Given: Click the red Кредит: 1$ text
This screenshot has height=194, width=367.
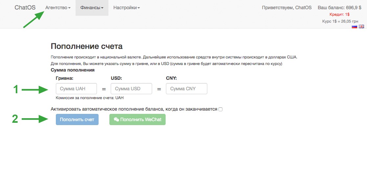Looking at the screenshot, I should coord(339,14).
